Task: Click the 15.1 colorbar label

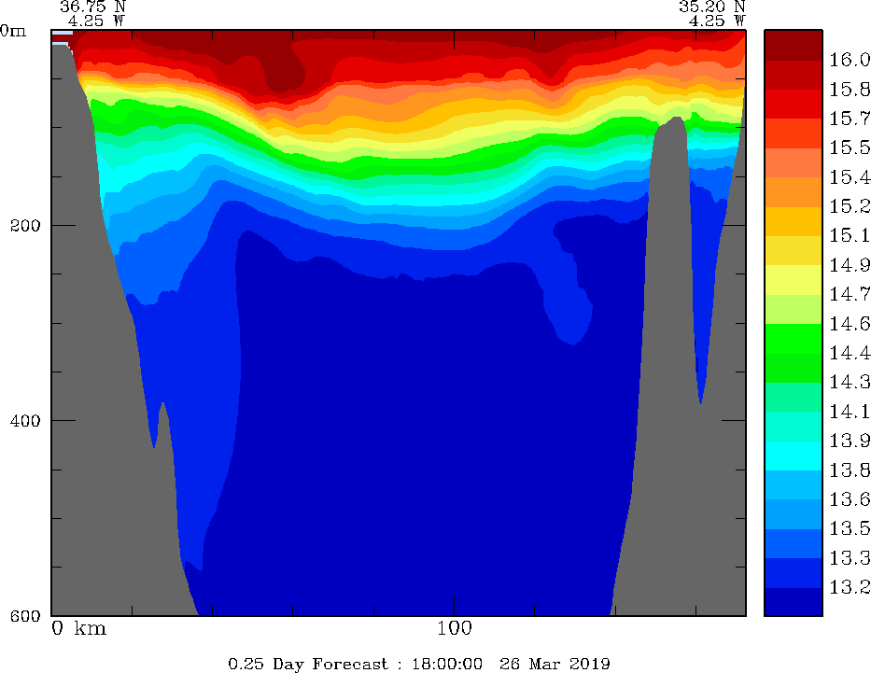Action: click(850, 235)
